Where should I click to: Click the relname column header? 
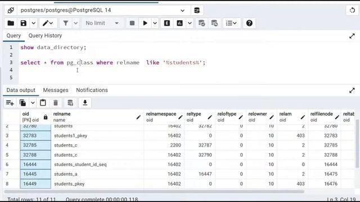(x=97, y=117)
